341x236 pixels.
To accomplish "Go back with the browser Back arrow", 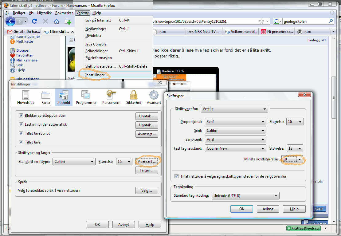I will 10,21.
